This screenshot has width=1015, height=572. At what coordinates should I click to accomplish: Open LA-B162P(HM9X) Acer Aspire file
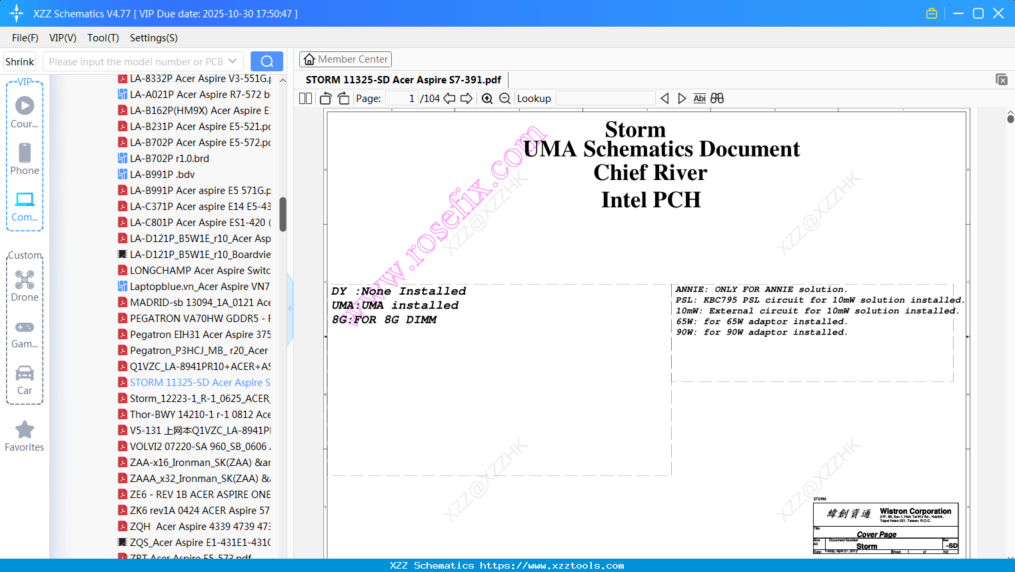click(195, 111)
